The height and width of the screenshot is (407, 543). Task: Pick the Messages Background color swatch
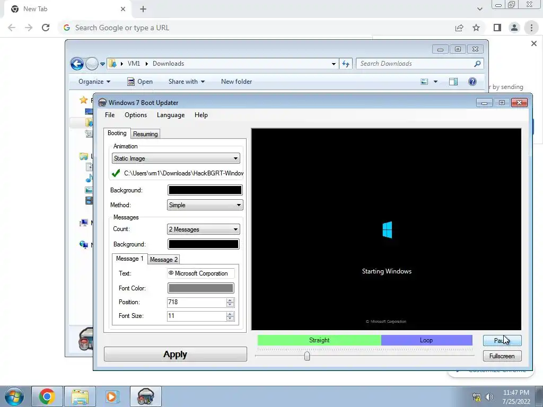point(203,244)
